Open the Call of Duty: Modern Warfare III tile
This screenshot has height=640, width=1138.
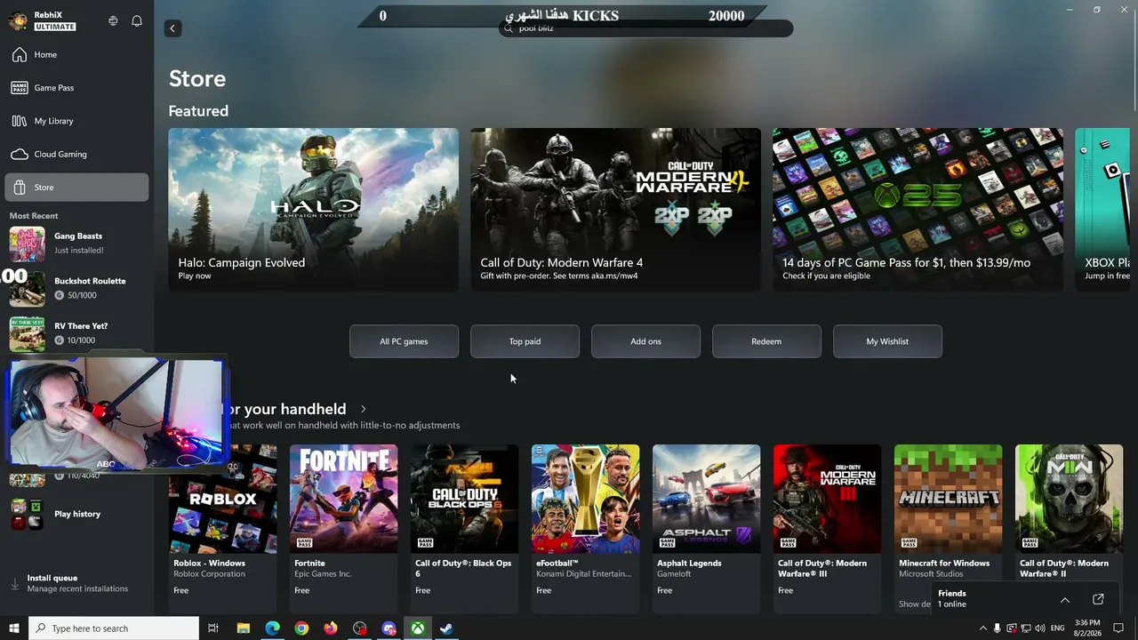click(x=827, y=528)
